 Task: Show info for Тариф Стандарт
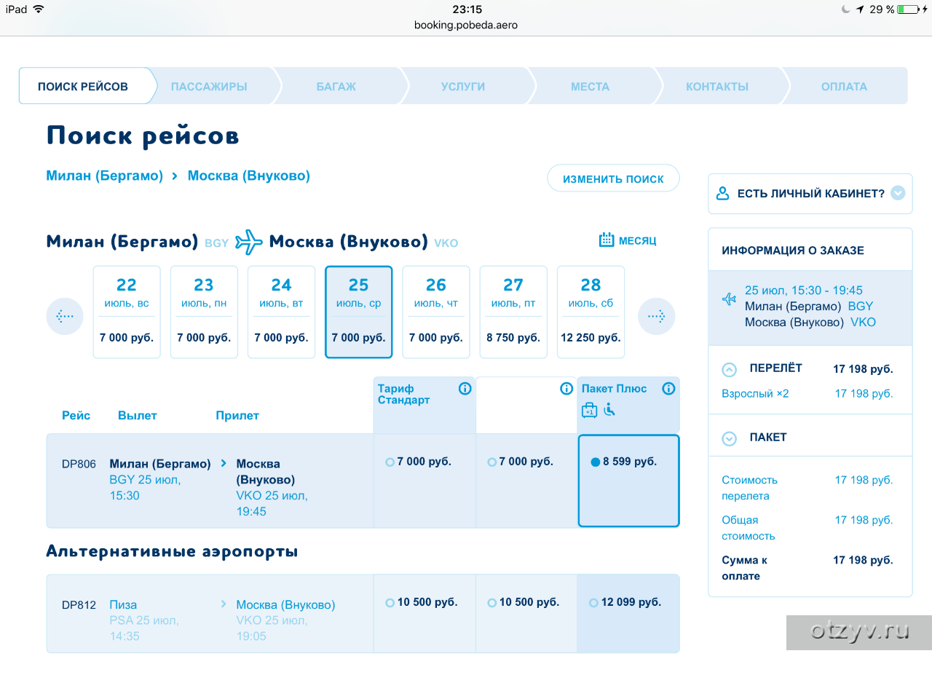tap(465, 389)
